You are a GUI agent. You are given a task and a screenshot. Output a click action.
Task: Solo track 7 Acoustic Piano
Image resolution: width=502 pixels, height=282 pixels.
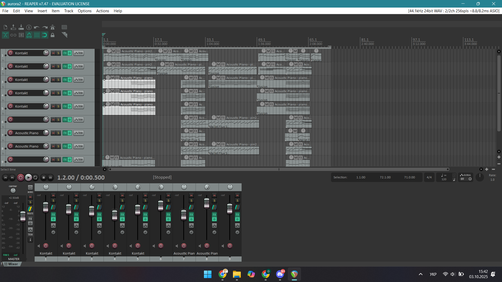[x=58, y=133]
